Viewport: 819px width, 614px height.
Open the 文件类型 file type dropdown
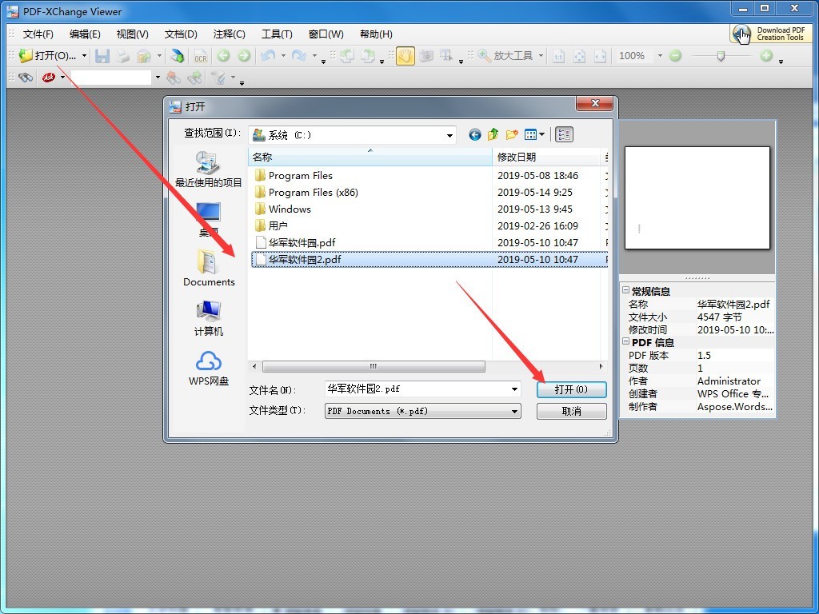tap(516, 411)
